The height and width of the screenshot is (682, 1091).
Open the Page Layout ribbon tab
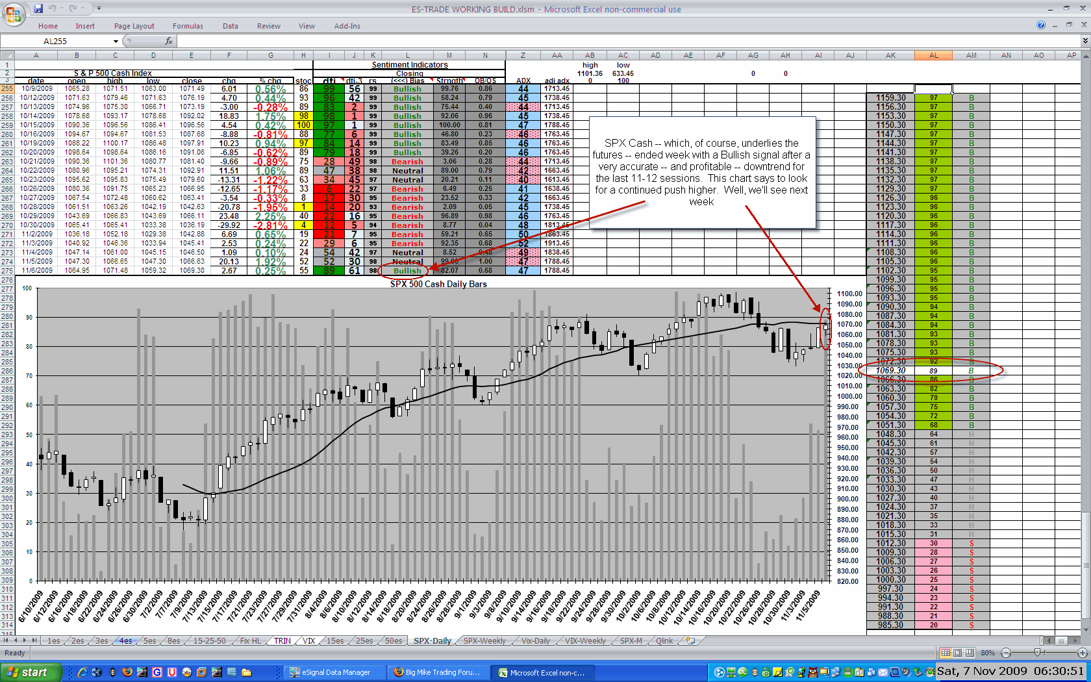134,26
